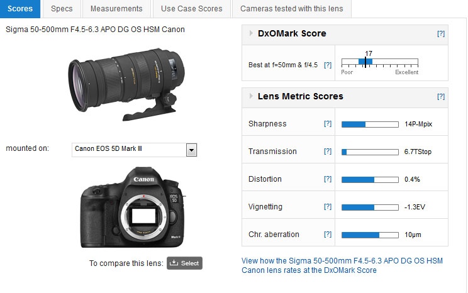Viewport: 468px width, 293px height.
Task: Open help for Chr. aberration metric
Action: [328, 235]
